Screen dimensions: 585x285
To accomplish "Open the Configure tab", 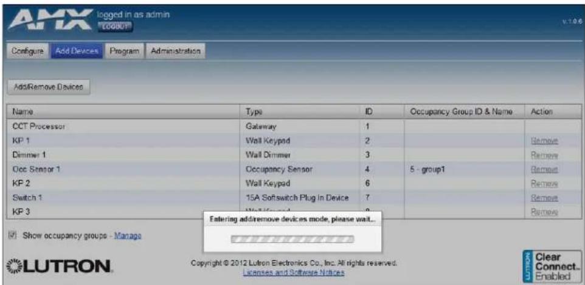I will (28, 50).
